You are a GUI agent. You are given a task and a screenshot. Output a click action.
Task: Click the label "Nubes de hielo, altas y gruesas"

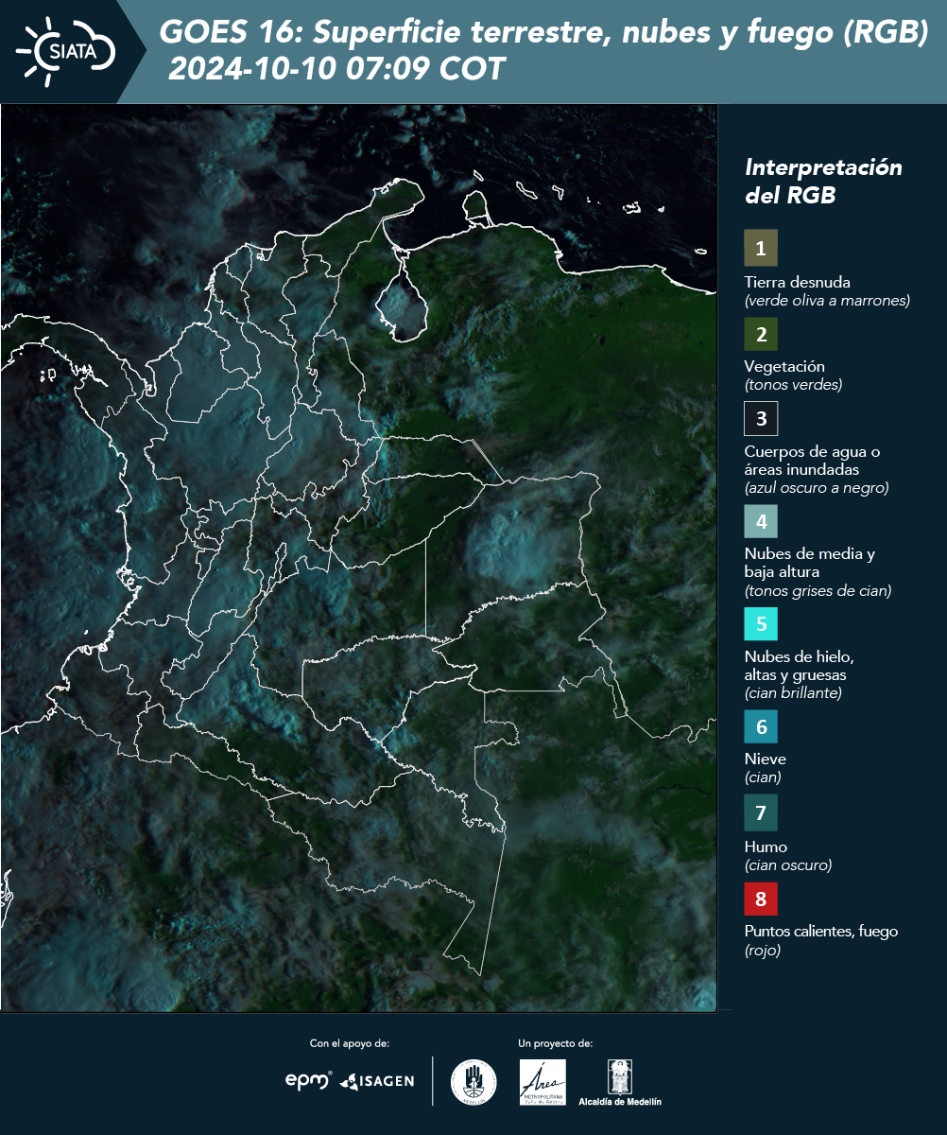(x=799, y=666)
